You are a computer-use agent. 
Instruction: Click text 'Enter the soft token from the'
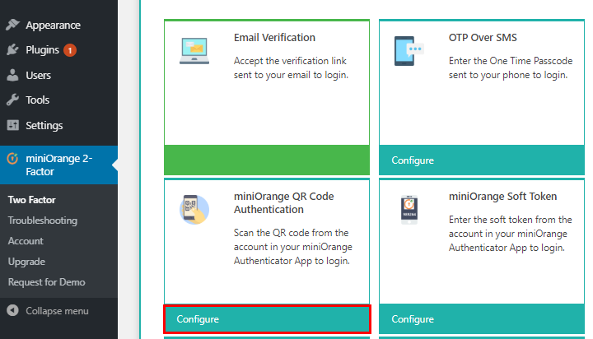(510, 220)
